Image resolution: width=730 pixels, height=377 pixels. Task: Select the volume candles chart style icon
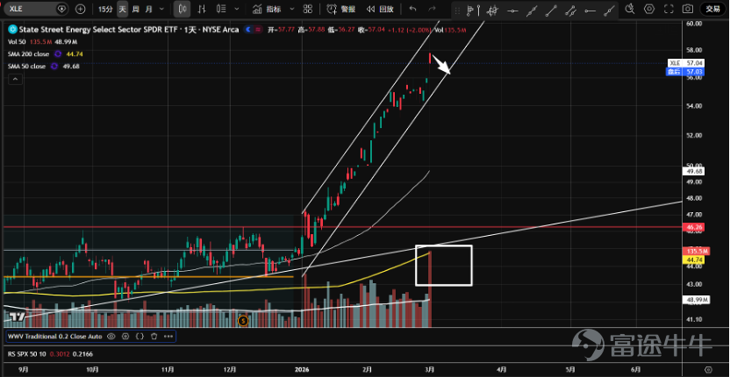pos(222,9)
